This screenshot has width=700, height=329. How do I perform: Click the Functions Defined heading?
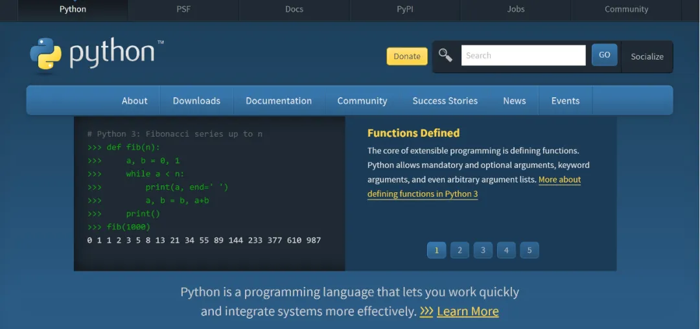pyautogui.click(x=414, y=133)
